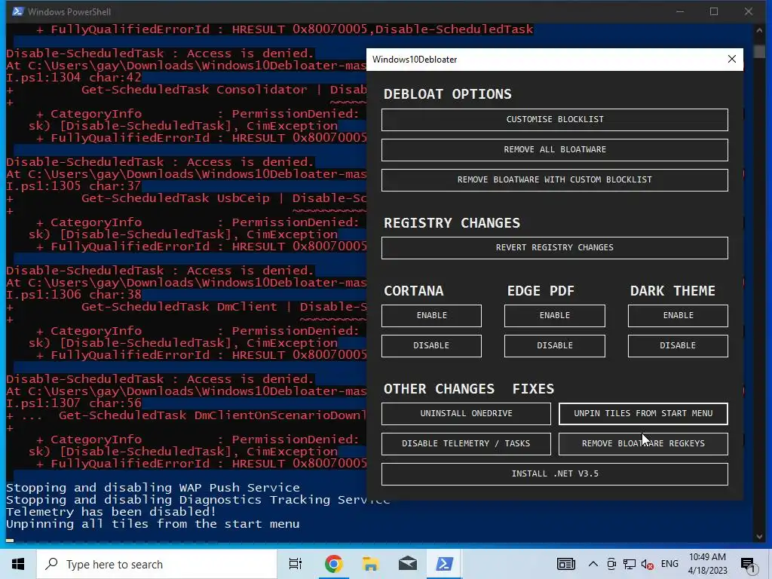Maximize the Windows PowerShell window
The height and width of the screenshot is (579, 772).
point(714,11)
